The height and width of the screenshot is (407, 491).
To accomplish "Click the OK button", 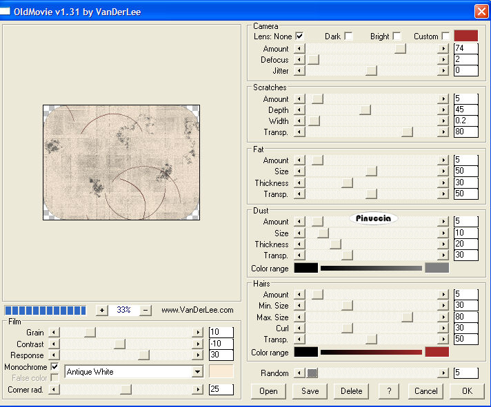I will (x=467, y=390).
